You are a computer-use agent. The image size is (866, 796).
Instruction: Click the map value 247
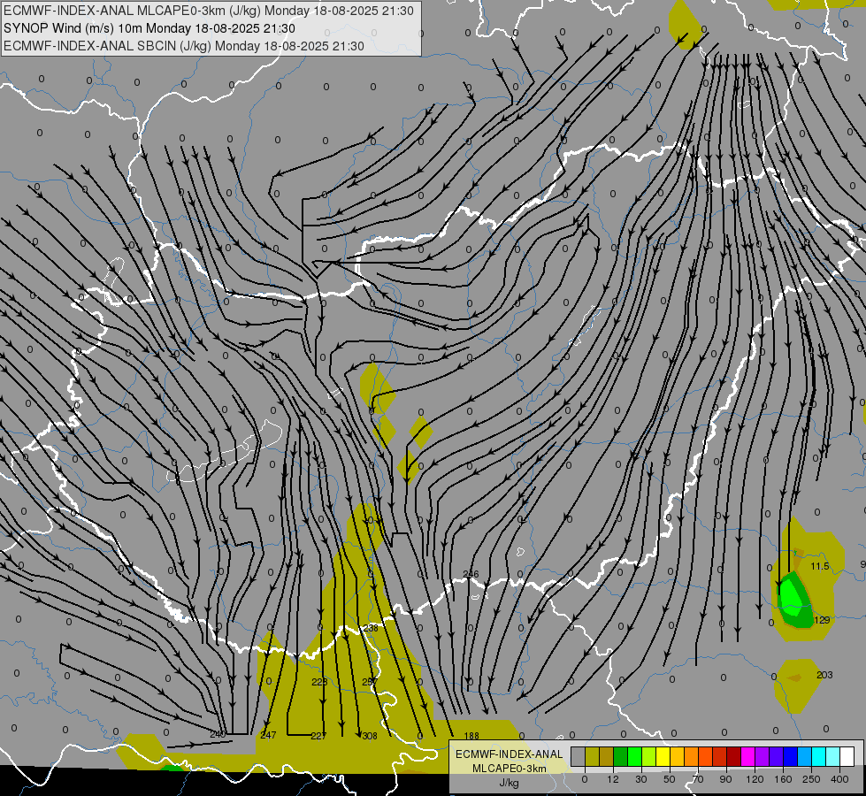268,735
